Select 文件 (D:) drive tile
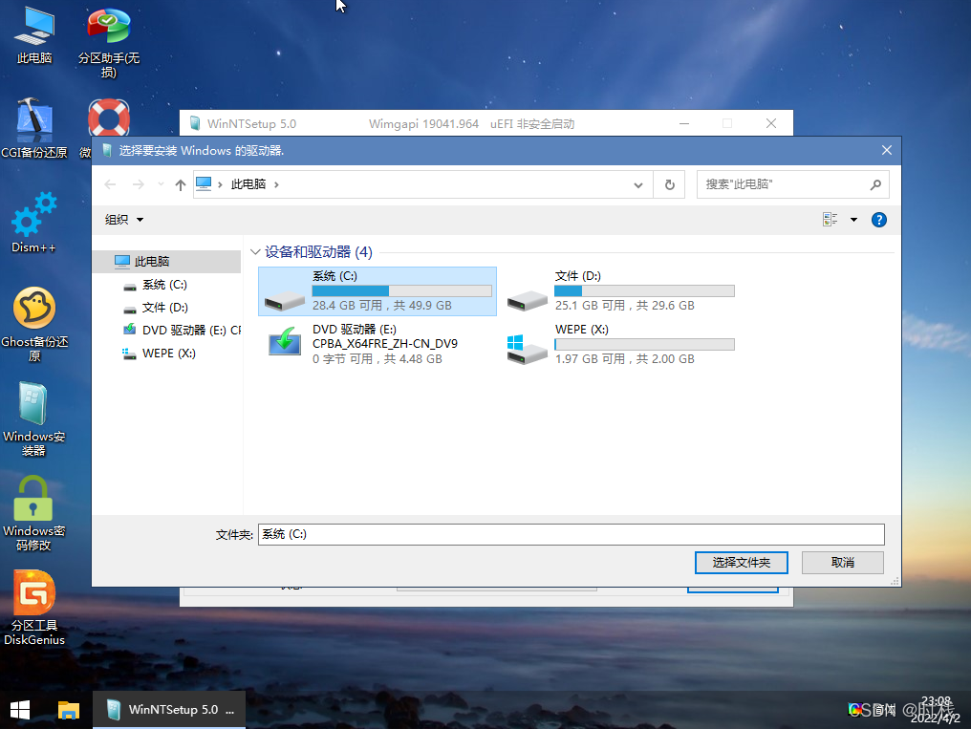 tap(620, 290)
